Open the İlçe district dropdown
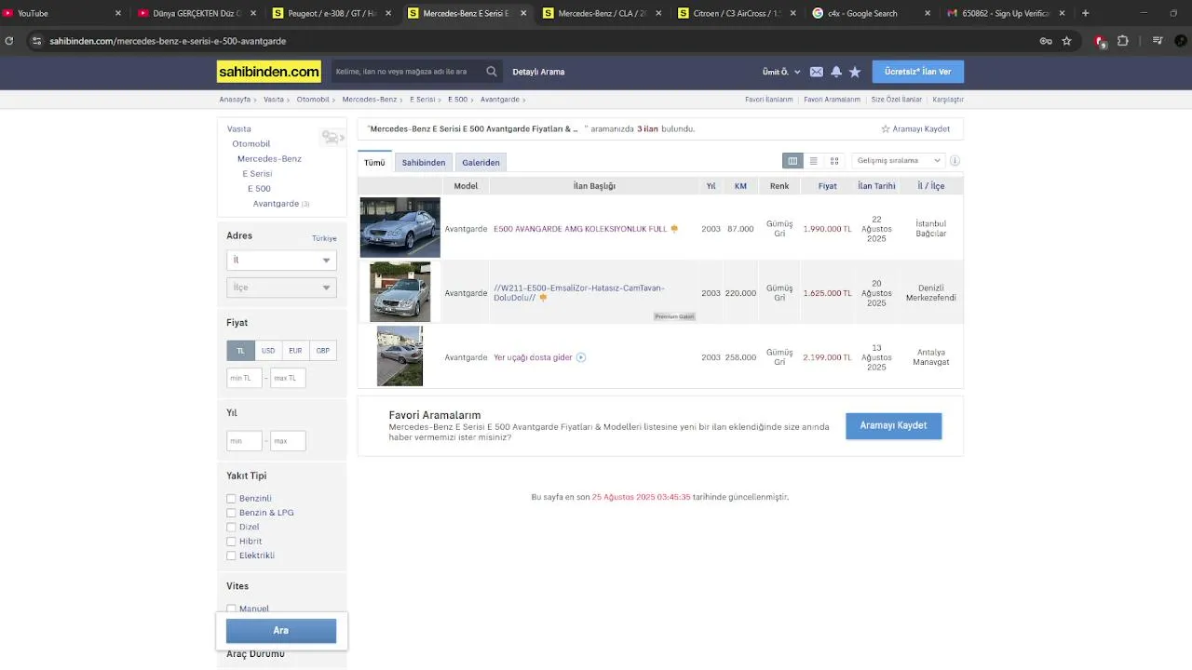This screenshot has height=670, width=1192. 281,288
